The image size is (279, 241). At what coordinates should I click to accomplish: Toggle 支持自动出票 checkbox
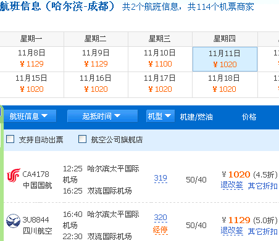[10, 139]
